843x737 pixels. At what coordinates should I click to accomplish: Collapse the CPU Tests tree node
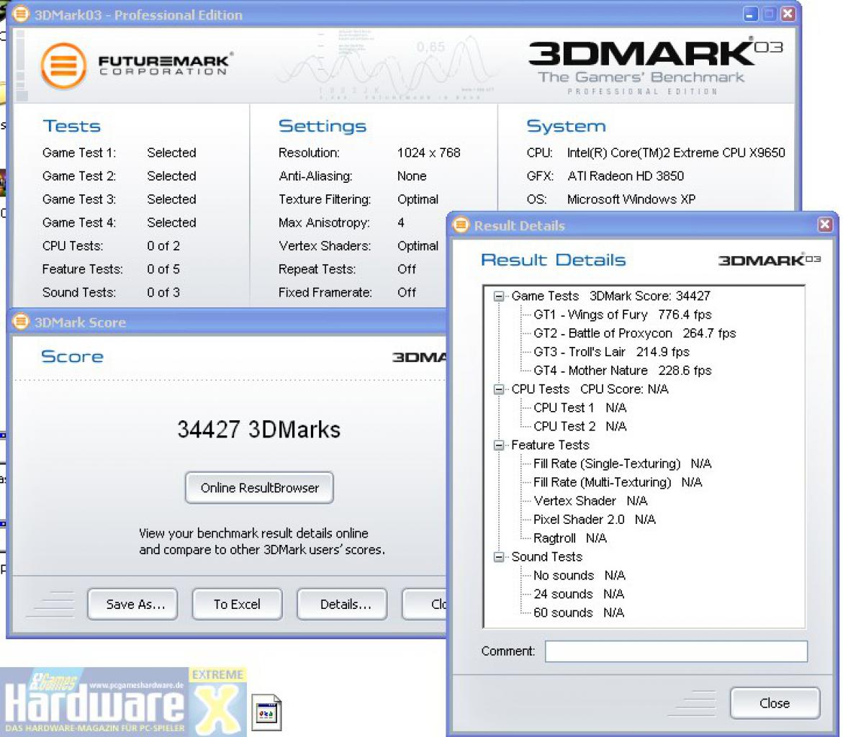coord(499,389)
